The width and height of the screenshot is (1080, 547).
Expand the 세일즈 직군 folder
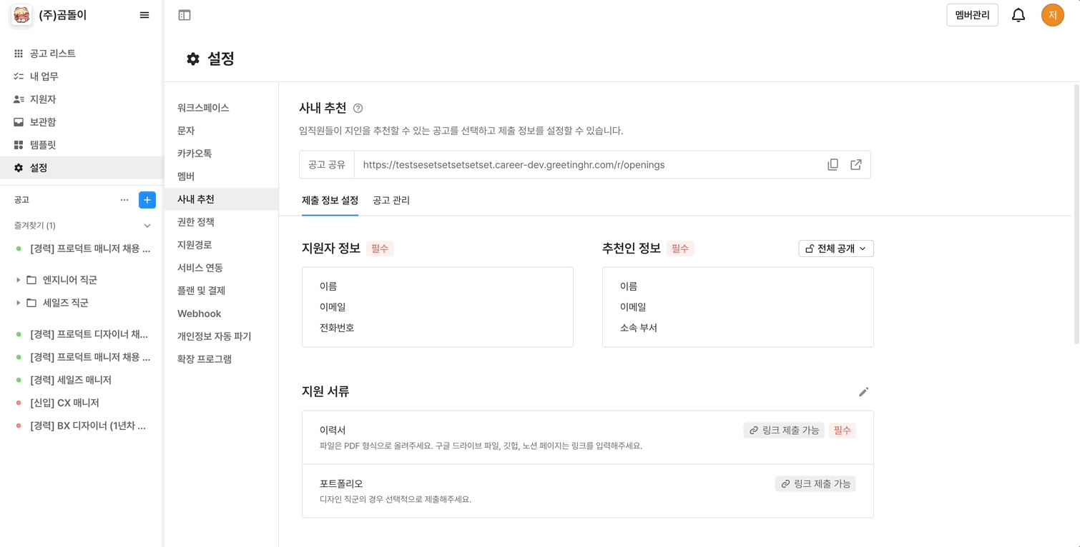click(18, 303)
